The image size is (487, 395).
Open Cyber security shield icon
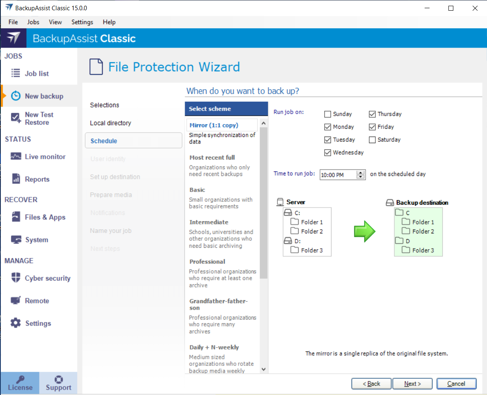(x=16, y=278)
